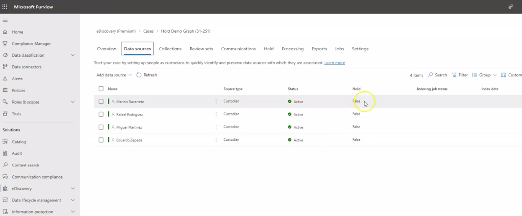Click the Data connectors icon

pos(5,67)
